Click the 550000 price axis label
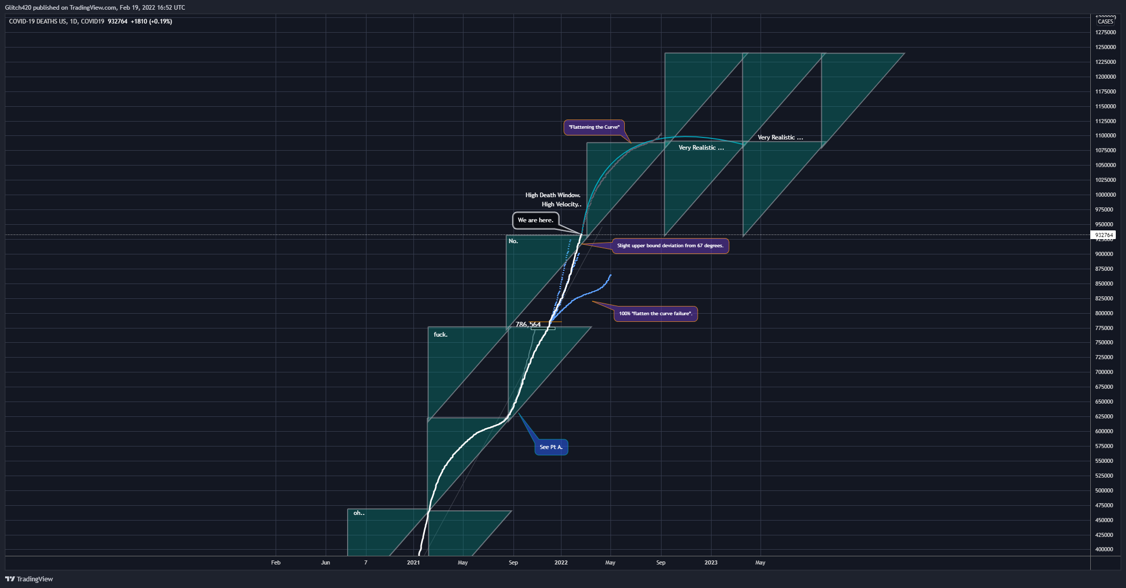 coord(1105,461)
